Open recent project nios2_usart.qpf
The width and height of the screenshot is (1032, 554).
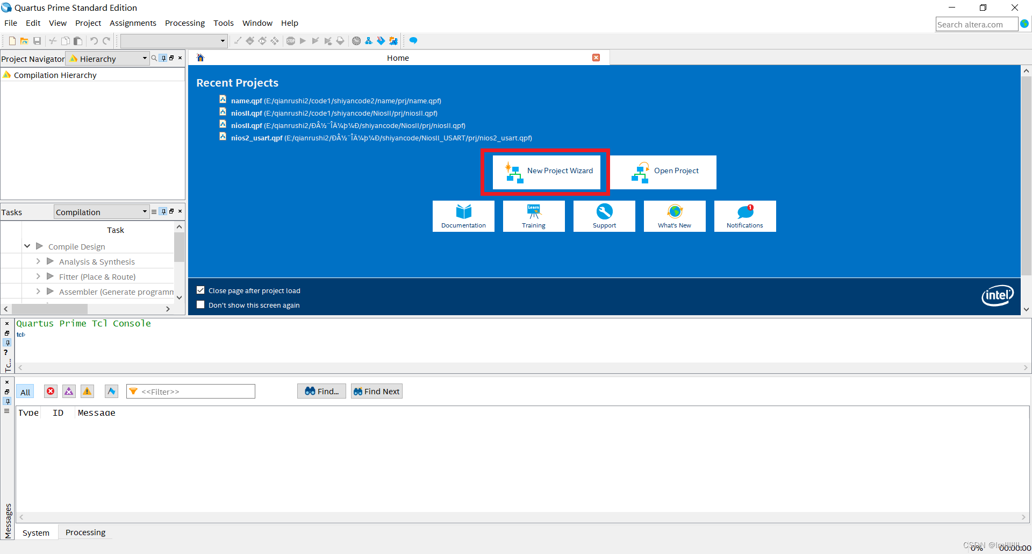381,138
